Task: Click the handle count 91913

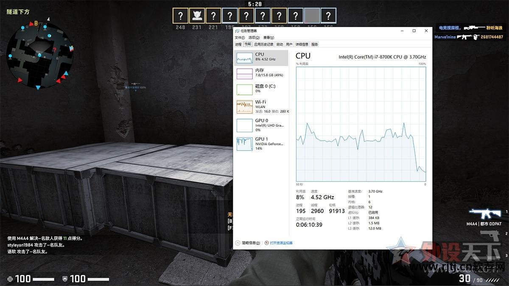Action: pyautogui.click(x=337, y=211)
